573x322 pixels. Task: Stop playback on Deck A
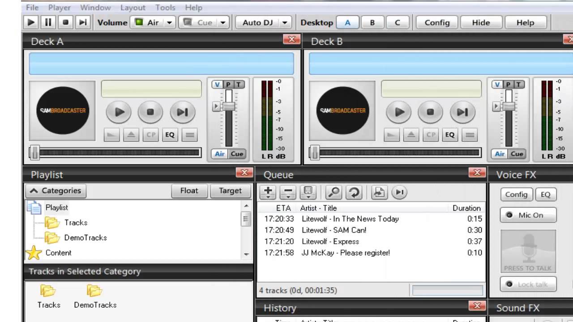pyautogui.click(x=150, y=112)
